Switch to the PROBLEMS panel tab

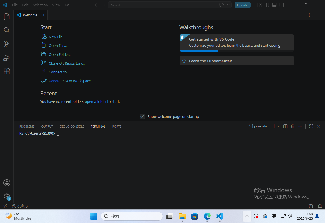pyautogui.click(x=27, y=126)
